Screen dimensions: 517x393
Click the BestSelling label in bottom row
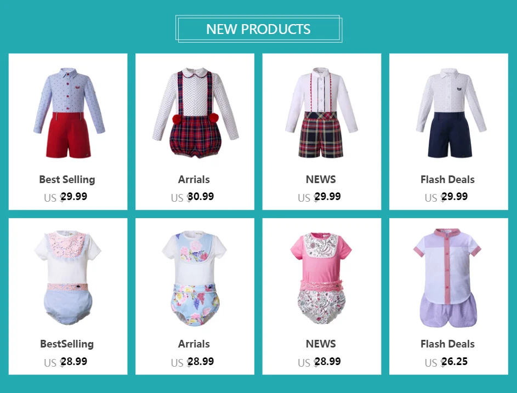[67, 344]
